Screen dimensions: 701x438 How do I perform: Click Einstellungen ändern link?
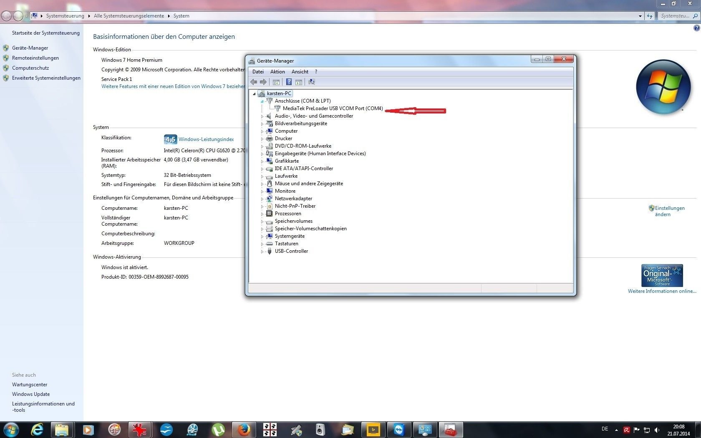point(669,211)
